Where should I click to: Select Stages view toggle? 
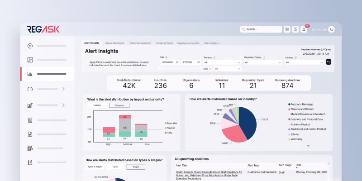tap(136, 167)
